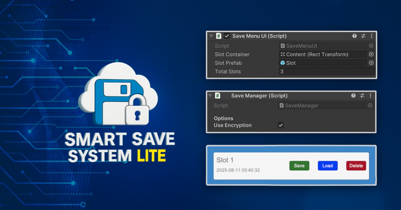Open help for the Save Manager component

coord(353,95)
